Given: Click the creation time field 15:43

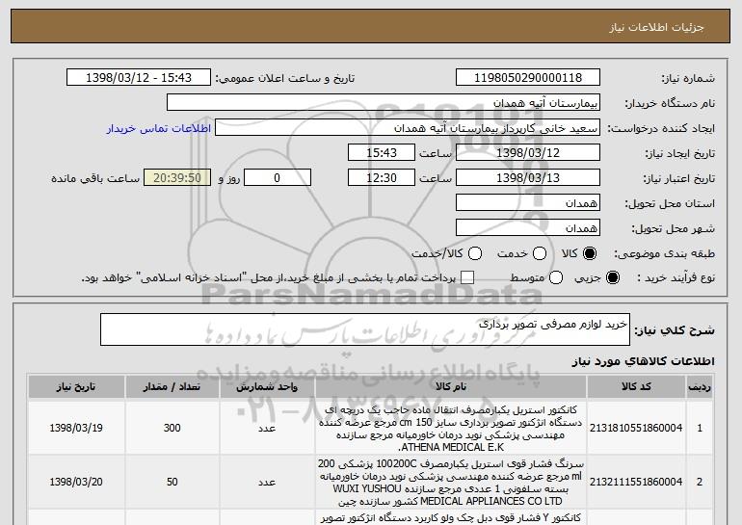Looking at the screenshot, I should tap(382, 152).
